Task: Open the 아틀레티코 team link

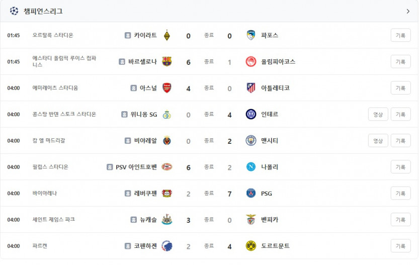Action: pos(275,88)
